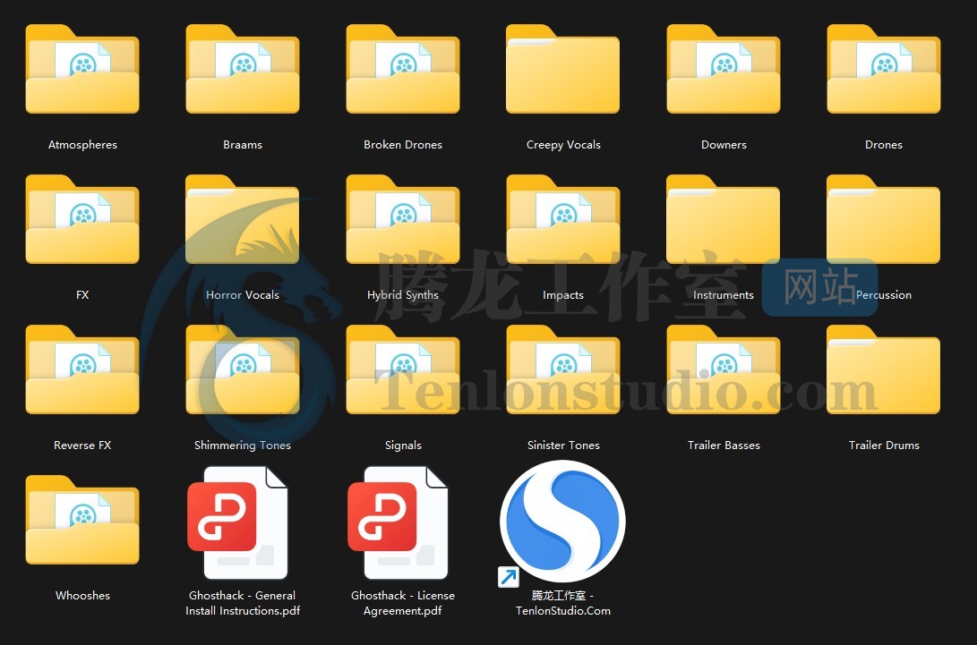
Task: Click the 'Hybrid Synths' label text
Action: (x=402, y=295)
